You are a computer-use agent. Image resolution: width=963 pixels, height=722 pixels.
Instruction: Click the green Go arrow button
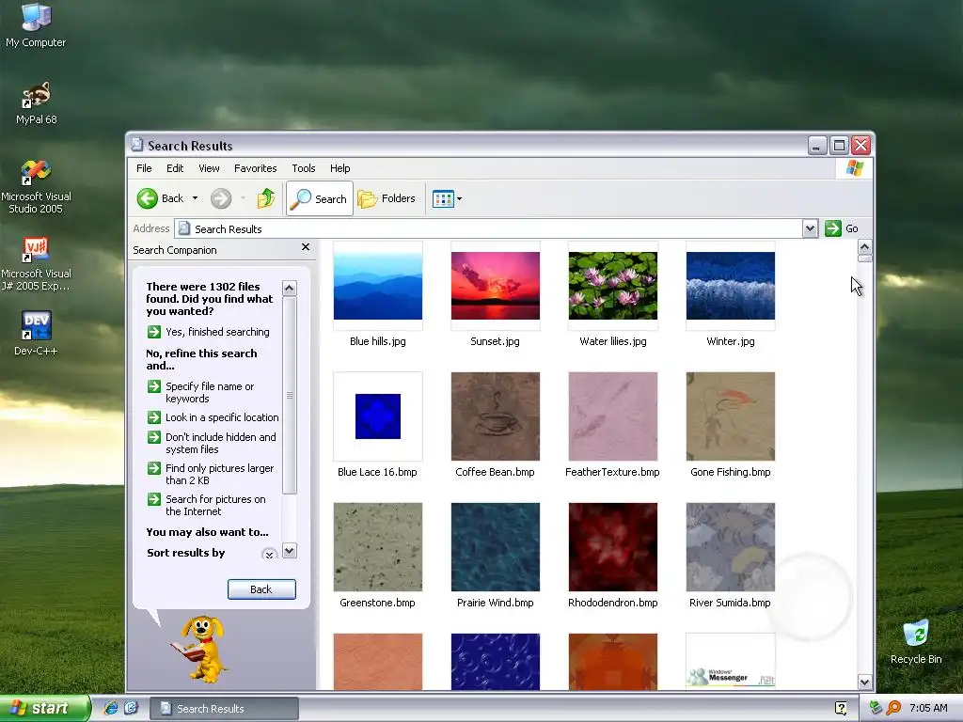[x=833, y=228]
